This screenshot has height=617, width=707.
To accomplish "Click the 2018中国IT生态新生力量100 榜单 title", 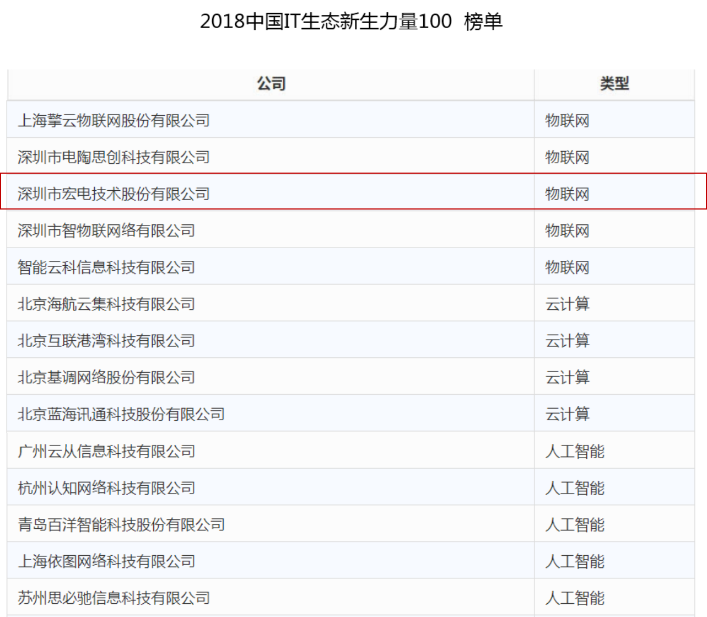I will pyautogui.click(x=351, y=22).
